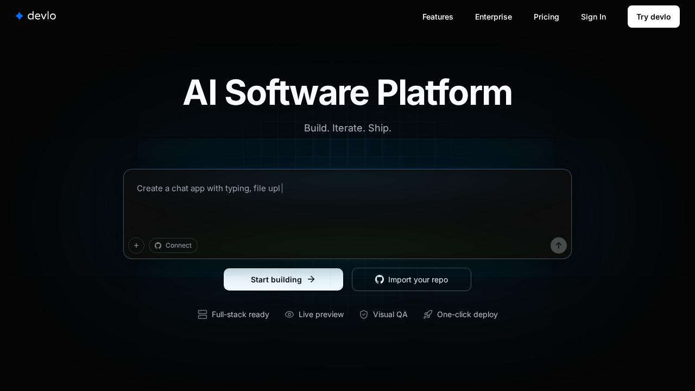Click the GitHub icon on Import your repo
Image resolution: width=695 pixels, height=391 pixels.
(380, 279)
